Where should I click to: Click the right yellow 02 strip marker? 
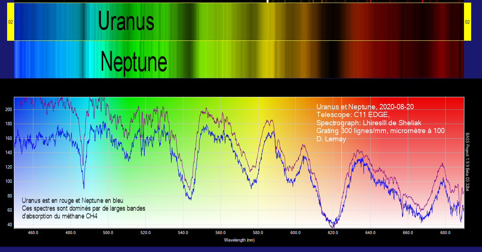pyautogui.click(x=467, y=22)
